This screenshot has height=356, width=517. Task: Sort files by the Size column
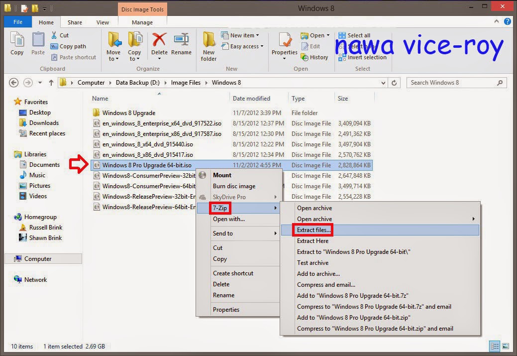tap(342, 98)
